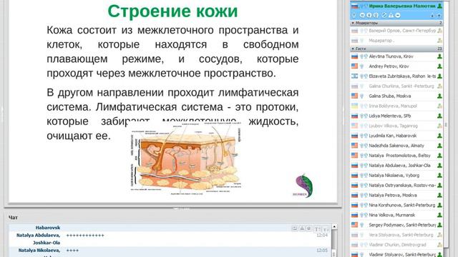Select guest Nina Korshunova, Sankt-Peterburg
The width and height of the screenshot is (458, 257).
click(x=396, y=205)
